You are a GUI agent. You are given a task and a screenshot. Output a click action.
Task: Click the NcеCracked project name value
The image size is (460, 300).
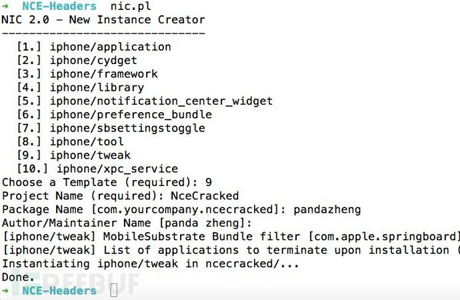tap(205, 195)
